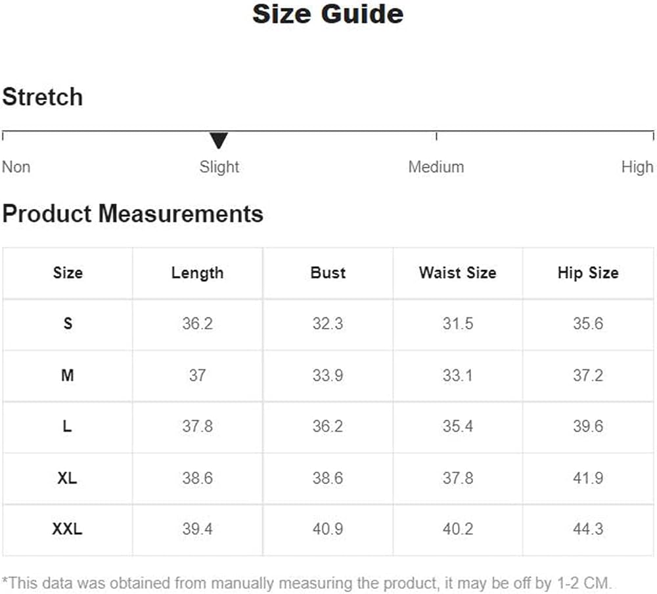Select the Length column header
The height and width of the screenshot is (594, 657).
[x=197, y=273]
